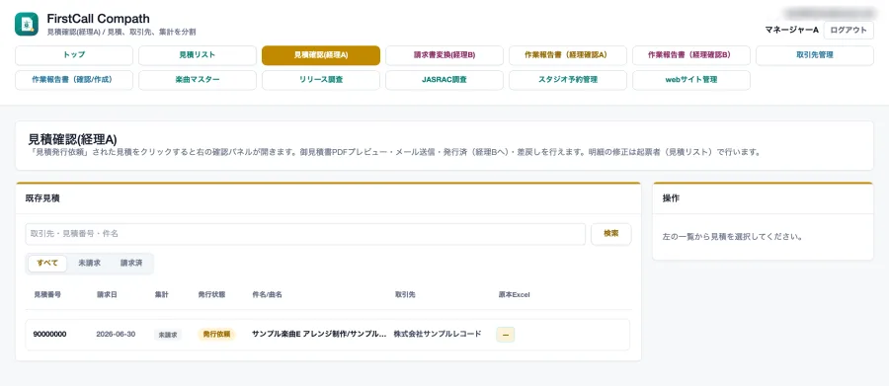The width and height of the screenshot is (889, 386).
Task: Click the 既存見積 panel heading
Action: tap(43, 198)
